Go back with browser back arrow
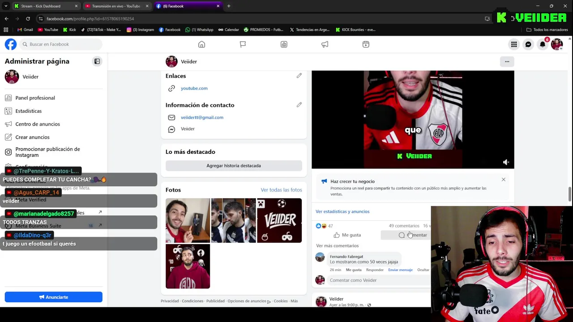Image resolution: width=573 pixels, height=322 pixels. (x=6, y=19)
